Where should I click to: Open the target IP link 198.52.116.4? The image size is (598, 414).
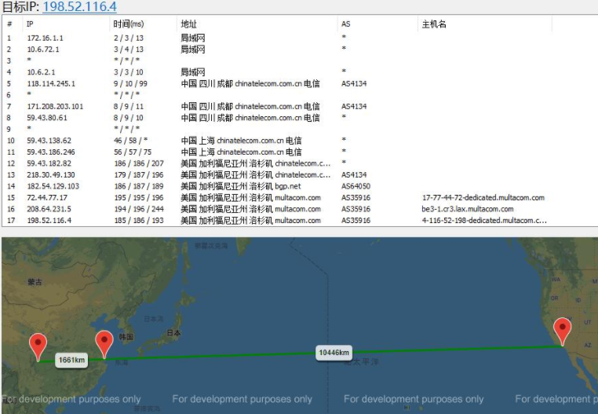(80, 6)
